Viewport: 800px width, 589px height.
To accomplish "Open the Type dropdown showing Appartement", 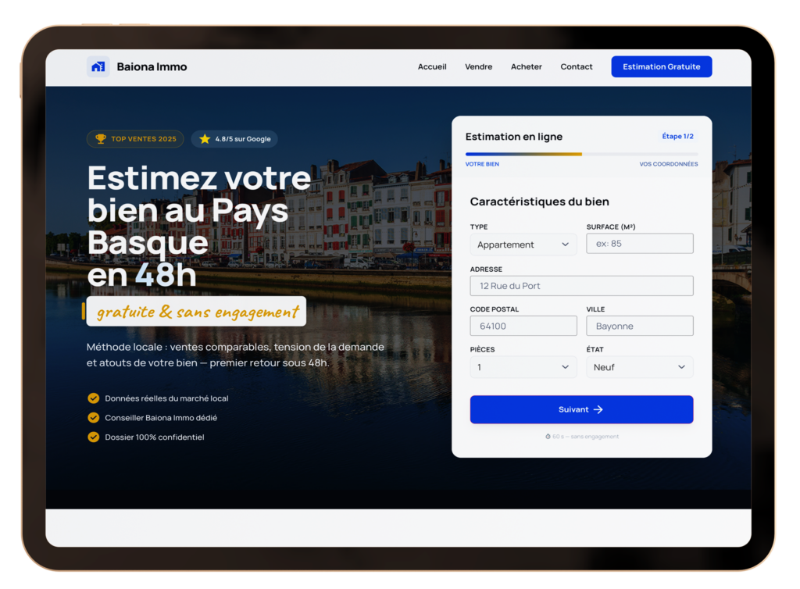I will (523, 245).
